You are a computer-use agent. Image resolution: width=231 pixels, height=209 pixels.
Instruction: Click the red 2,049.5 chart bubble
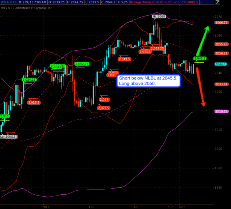click(x=124, y=59)
